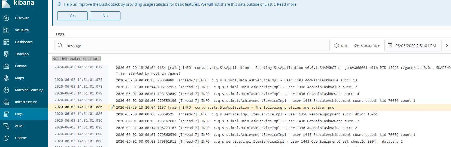451x147 pixels.
Task: Click the eye icon for Customize
Action: point(357,45)
